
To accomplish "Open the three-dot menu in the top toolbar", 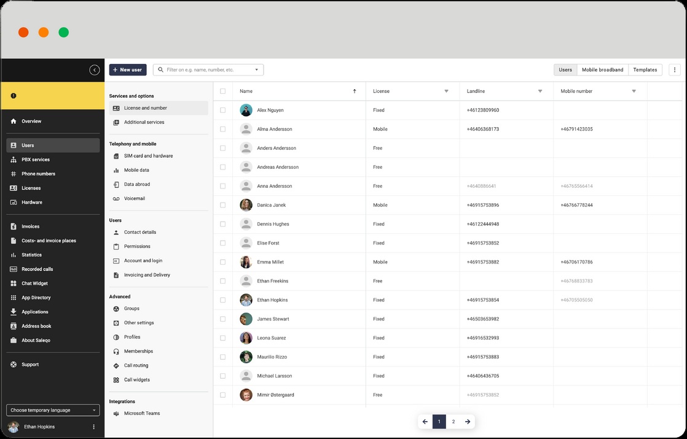I will [x=674, y=69].
